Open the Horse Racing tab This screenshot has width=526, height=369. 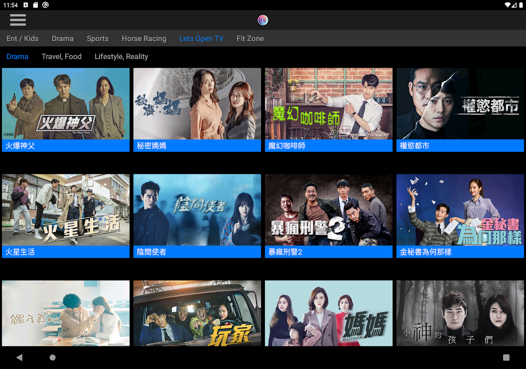coord(144,38)
